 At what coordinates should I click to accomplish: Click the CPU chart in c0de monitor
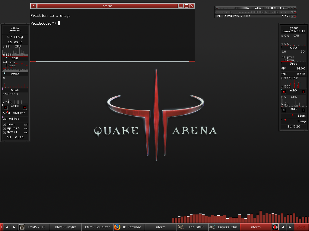(15, 51)
